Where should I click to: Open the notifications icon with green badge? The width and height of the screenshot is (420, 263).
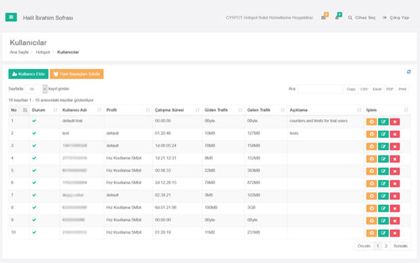click(x=337, y=18)
